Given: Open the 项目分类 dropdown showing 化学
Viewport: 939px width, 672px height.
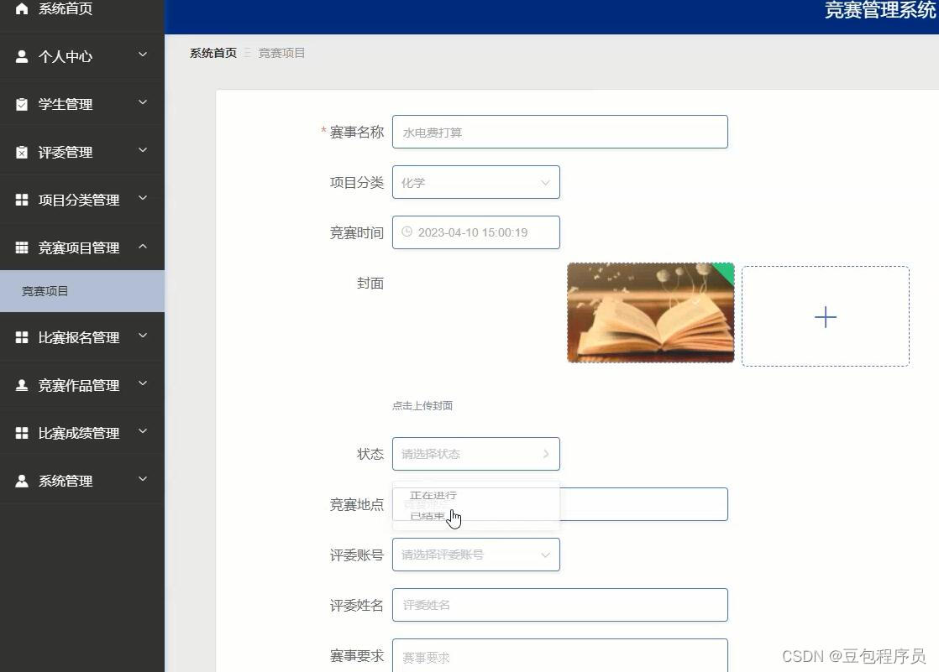Looking at the screenshot, I should click(475, 182).
